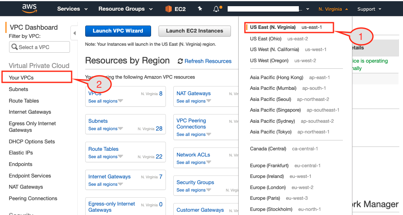The width and height of the screenshot is (403, 215).
Task: Click the pin shortcuts icon
Action: point(200,9)
